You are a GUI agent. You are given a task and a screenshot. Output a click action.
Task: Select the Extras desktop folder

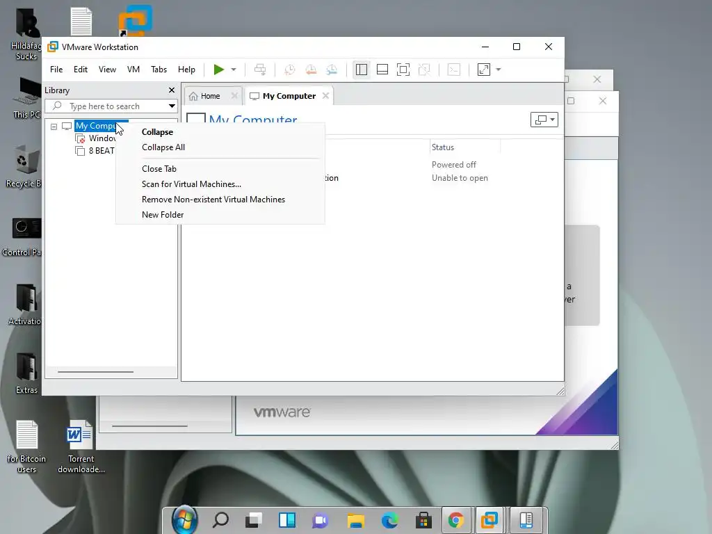26,373
